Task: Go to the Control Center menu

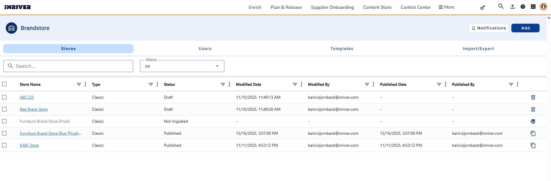Action: coord(416,7)
